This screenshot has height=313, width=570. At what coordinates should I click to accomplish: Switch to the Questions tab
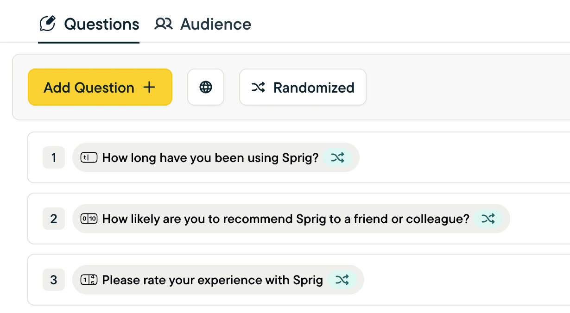(x=89, y=24)
